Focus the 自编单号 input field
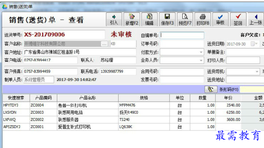The width and height of the screenshot is (264, 148). click(x=182, y=35)
